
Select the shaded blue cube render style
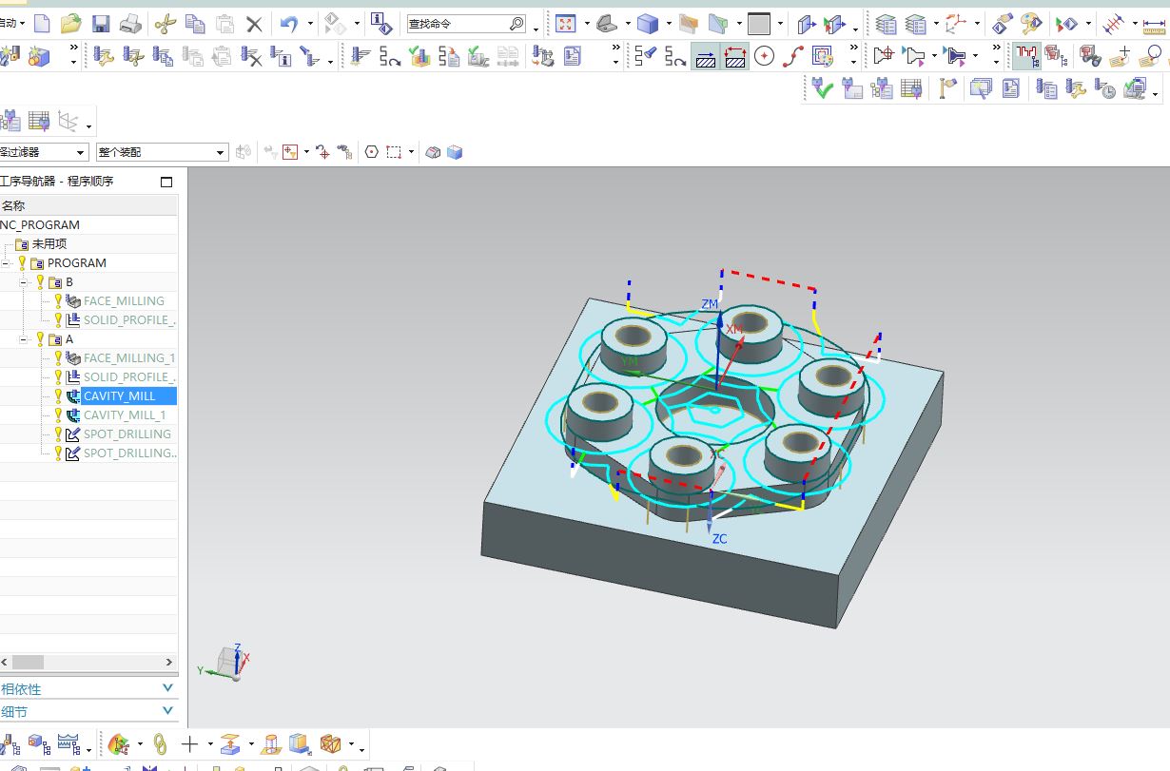click(x=648, y=23)
